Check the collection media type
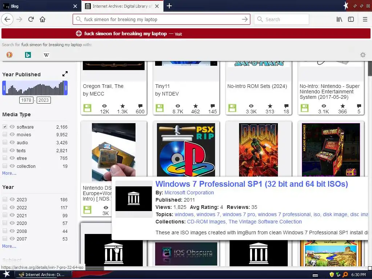 click(x=4, y=166)
